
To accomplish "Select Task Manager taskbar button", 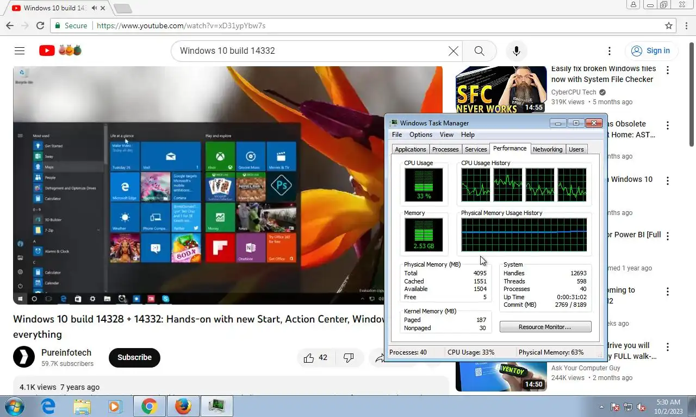I will [217, 406].
